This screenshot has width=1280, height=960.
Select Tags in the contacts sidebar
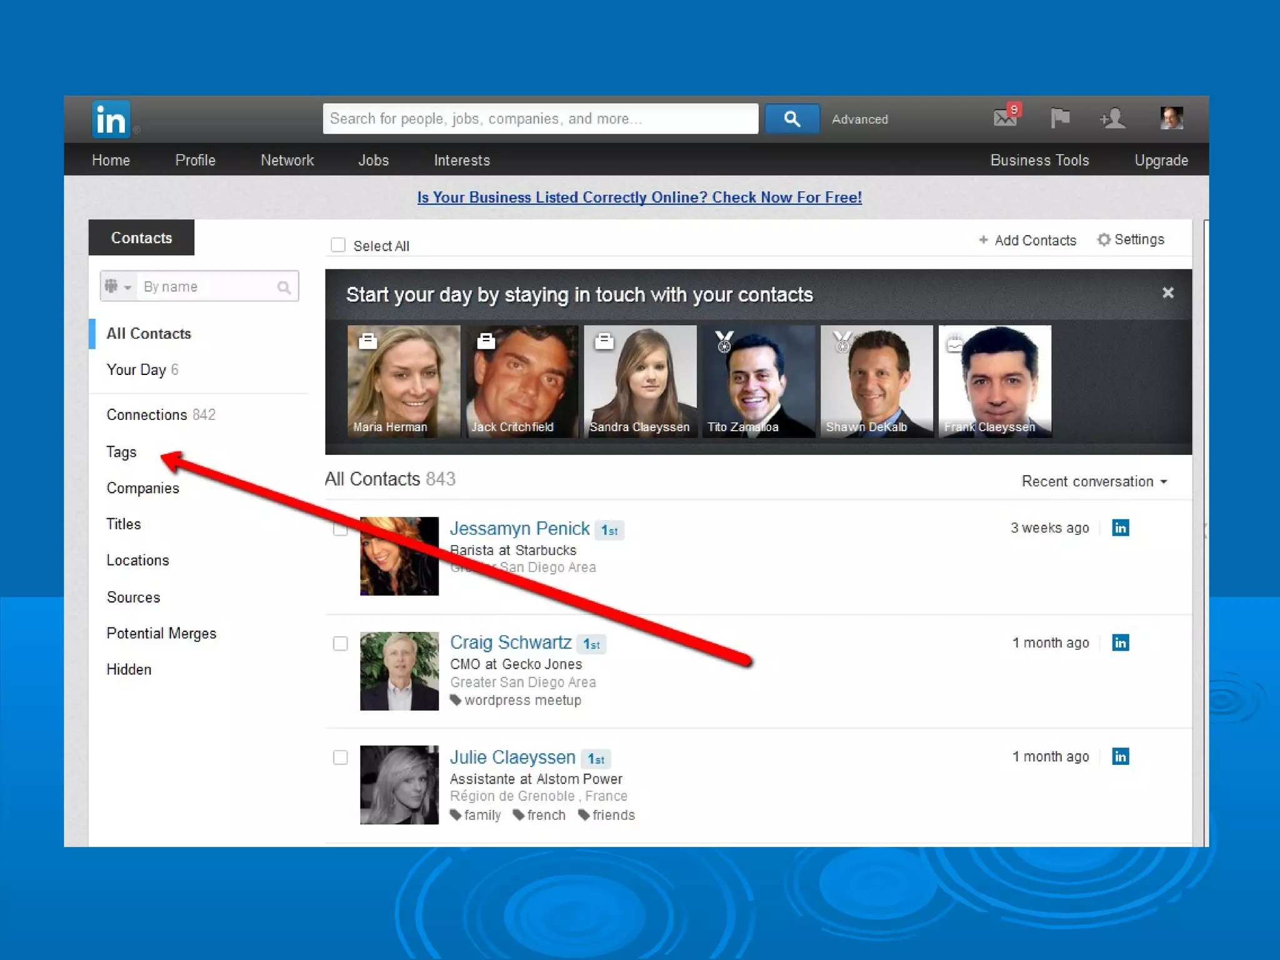coord(121,452)
